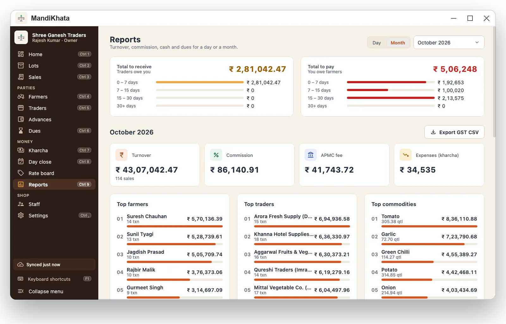
Task: Export the GST CSV file
Action: 454,132
